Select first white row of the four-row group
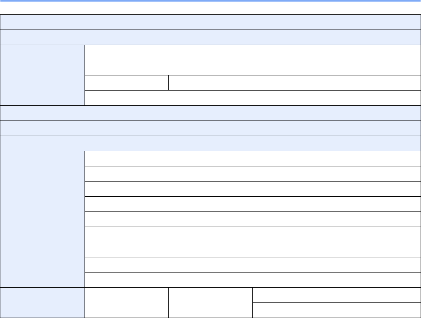The height and width of the screenshot is (318, 421). (x=252, y=52)
